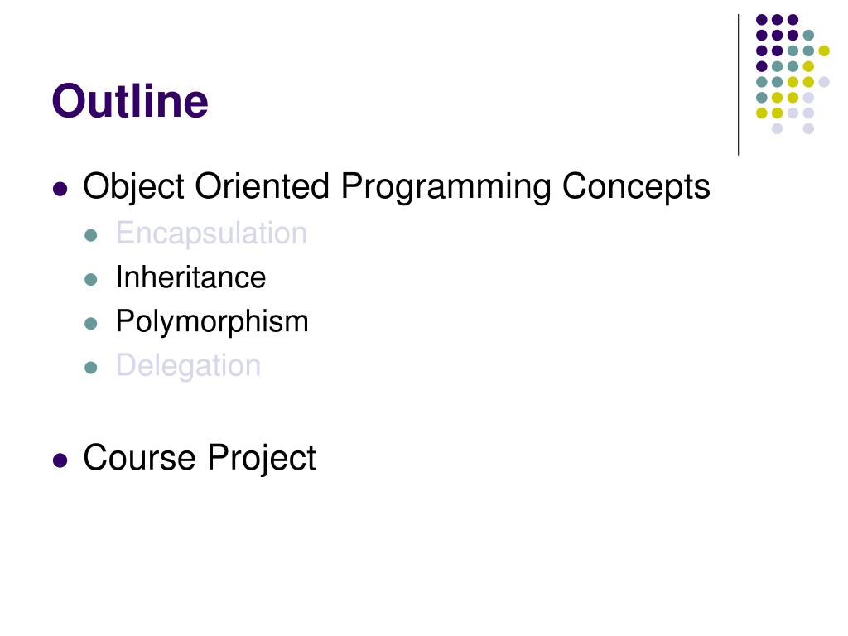This screenshot has width=848, height=636.
Task: Click the word Project in last bullet
Action: click(x=262, y=460)
